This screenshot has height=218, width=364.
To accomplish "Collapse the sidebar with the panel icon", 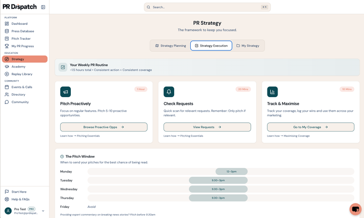I will pyautogui.click(x=43, y=7).
